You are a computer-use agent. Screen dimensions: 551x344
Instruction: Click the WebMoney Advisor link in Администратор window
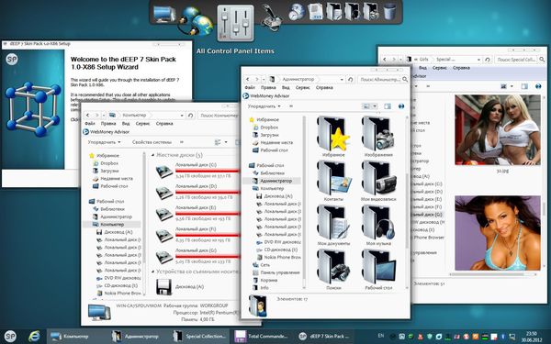[x=266, y=95]
